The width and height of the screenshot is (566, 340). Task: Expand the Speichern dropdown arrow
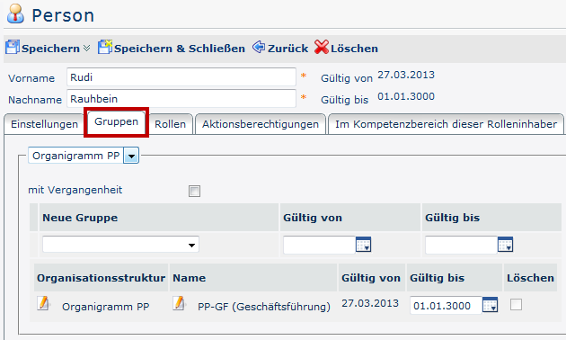point(86,48)
